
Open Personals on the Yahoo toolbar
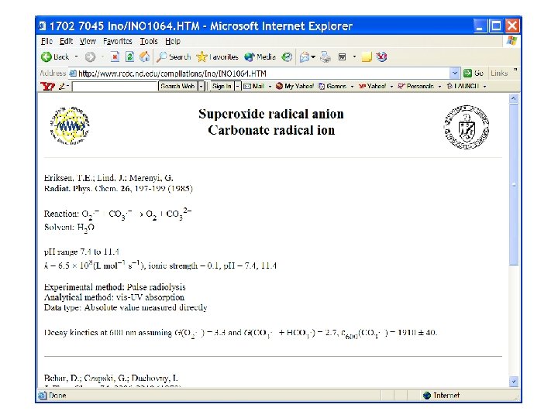click(x=415, y=87)
